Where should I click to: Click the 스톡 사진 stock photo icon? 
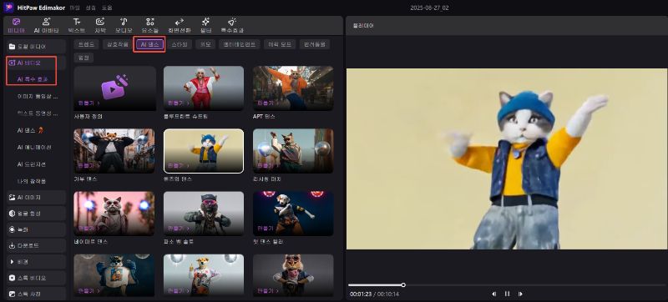click(x=12, y=294)
